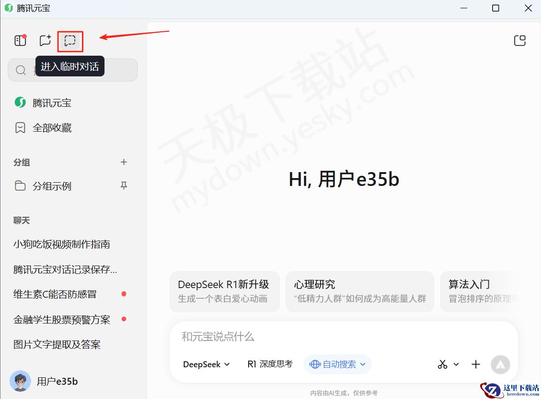The height and width of the screenshot is (399, 541).
Task: Click the plus attachment icon
Action: [476, 364]
